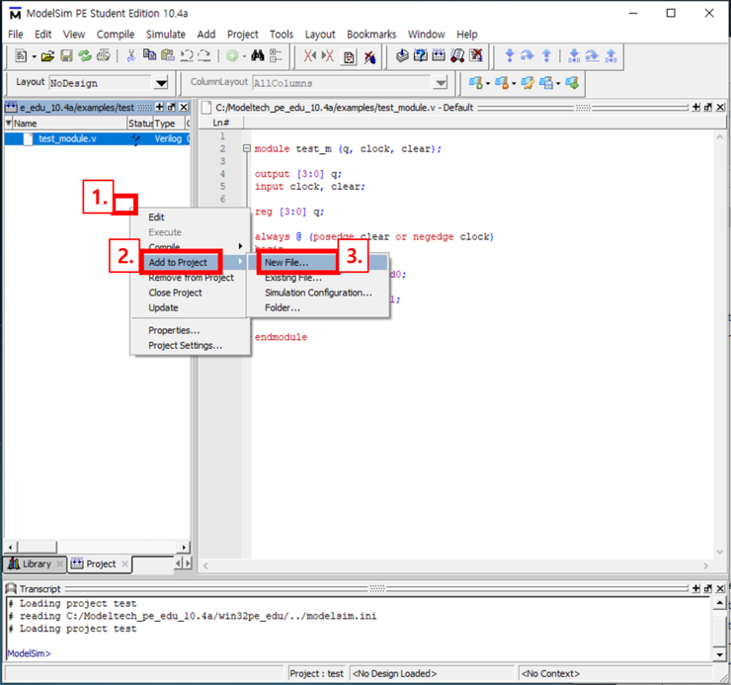Click the Undo toolbar icon

(187, 56)
